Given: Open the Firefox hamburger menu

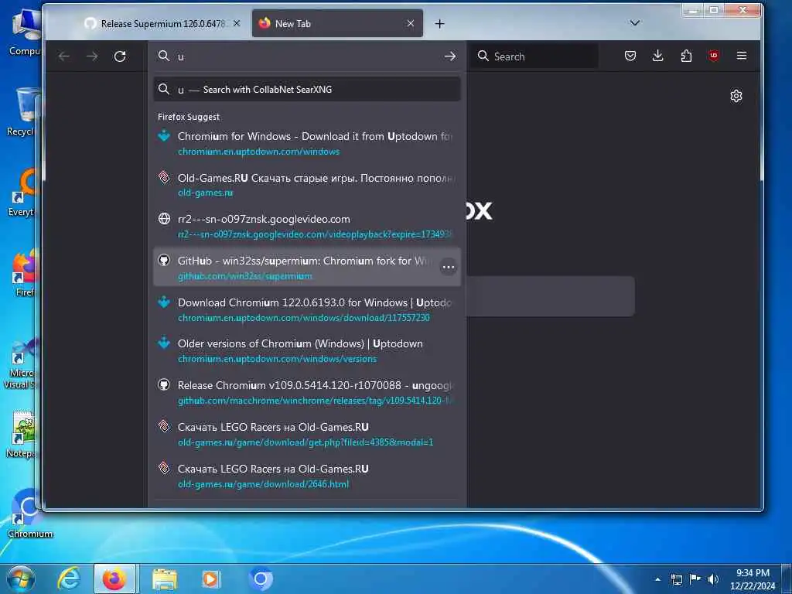Looking at the screenshot, I should (x=742, y=56).
